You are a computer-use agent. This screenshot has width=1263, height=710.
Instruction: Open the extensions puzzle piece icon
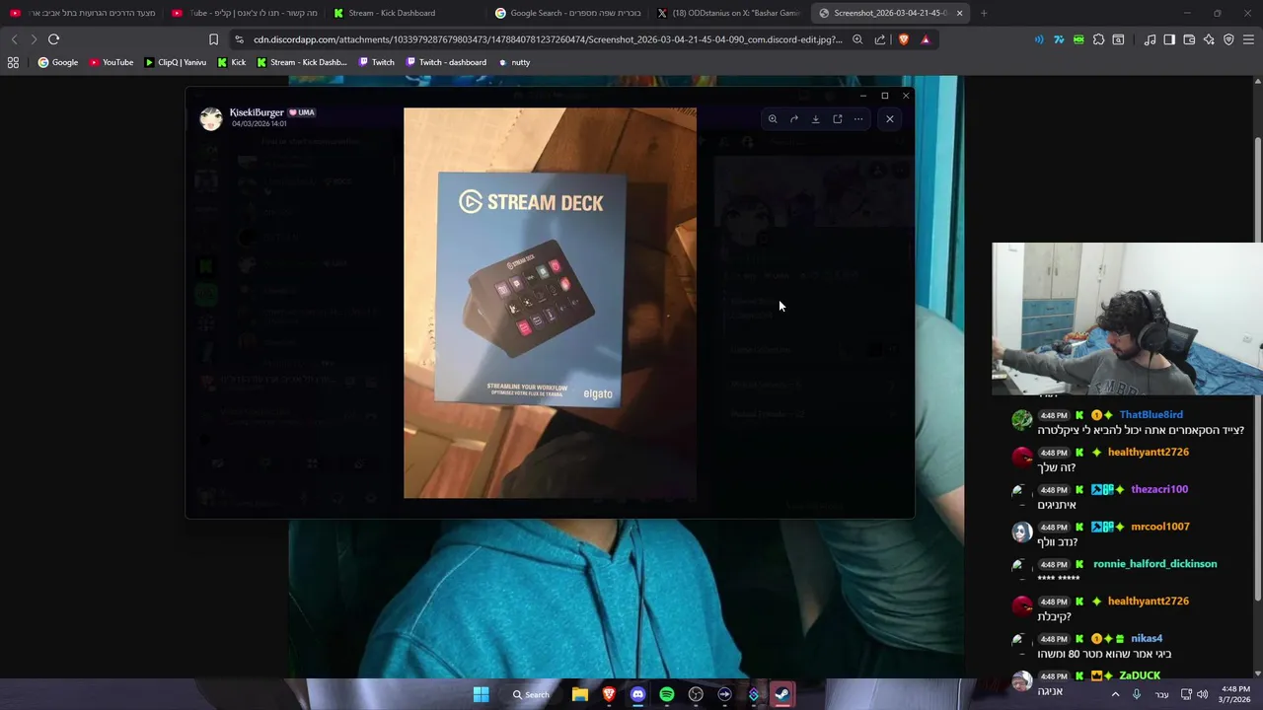[x=1098, y=39]
